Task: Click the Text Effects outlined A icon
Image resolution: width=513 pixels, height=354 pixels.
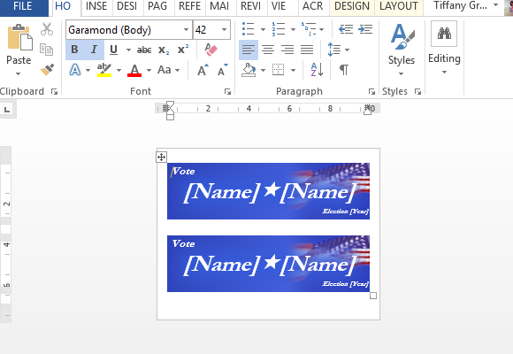Action: [x=75, y=70]
